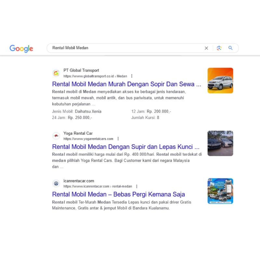Viewport: 260px width, 260px height.
Task: Open the Rental Mobil Medan Murah Dengan Sopir link
Action: (x=126, y=84)
